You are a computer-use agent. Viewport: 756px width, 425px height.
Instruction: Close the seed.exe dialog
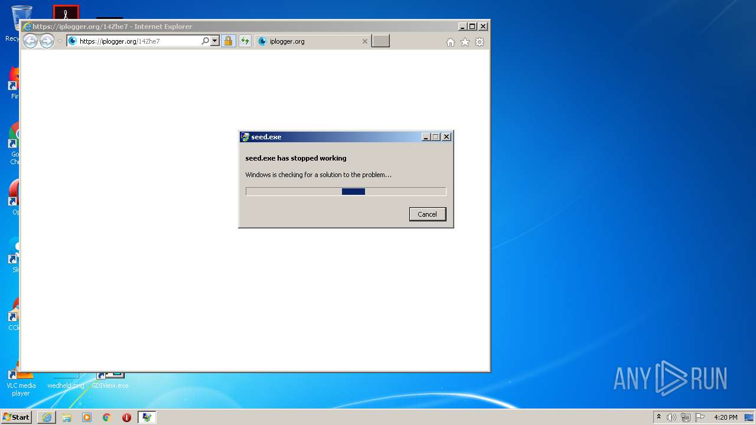pos(447,137)
